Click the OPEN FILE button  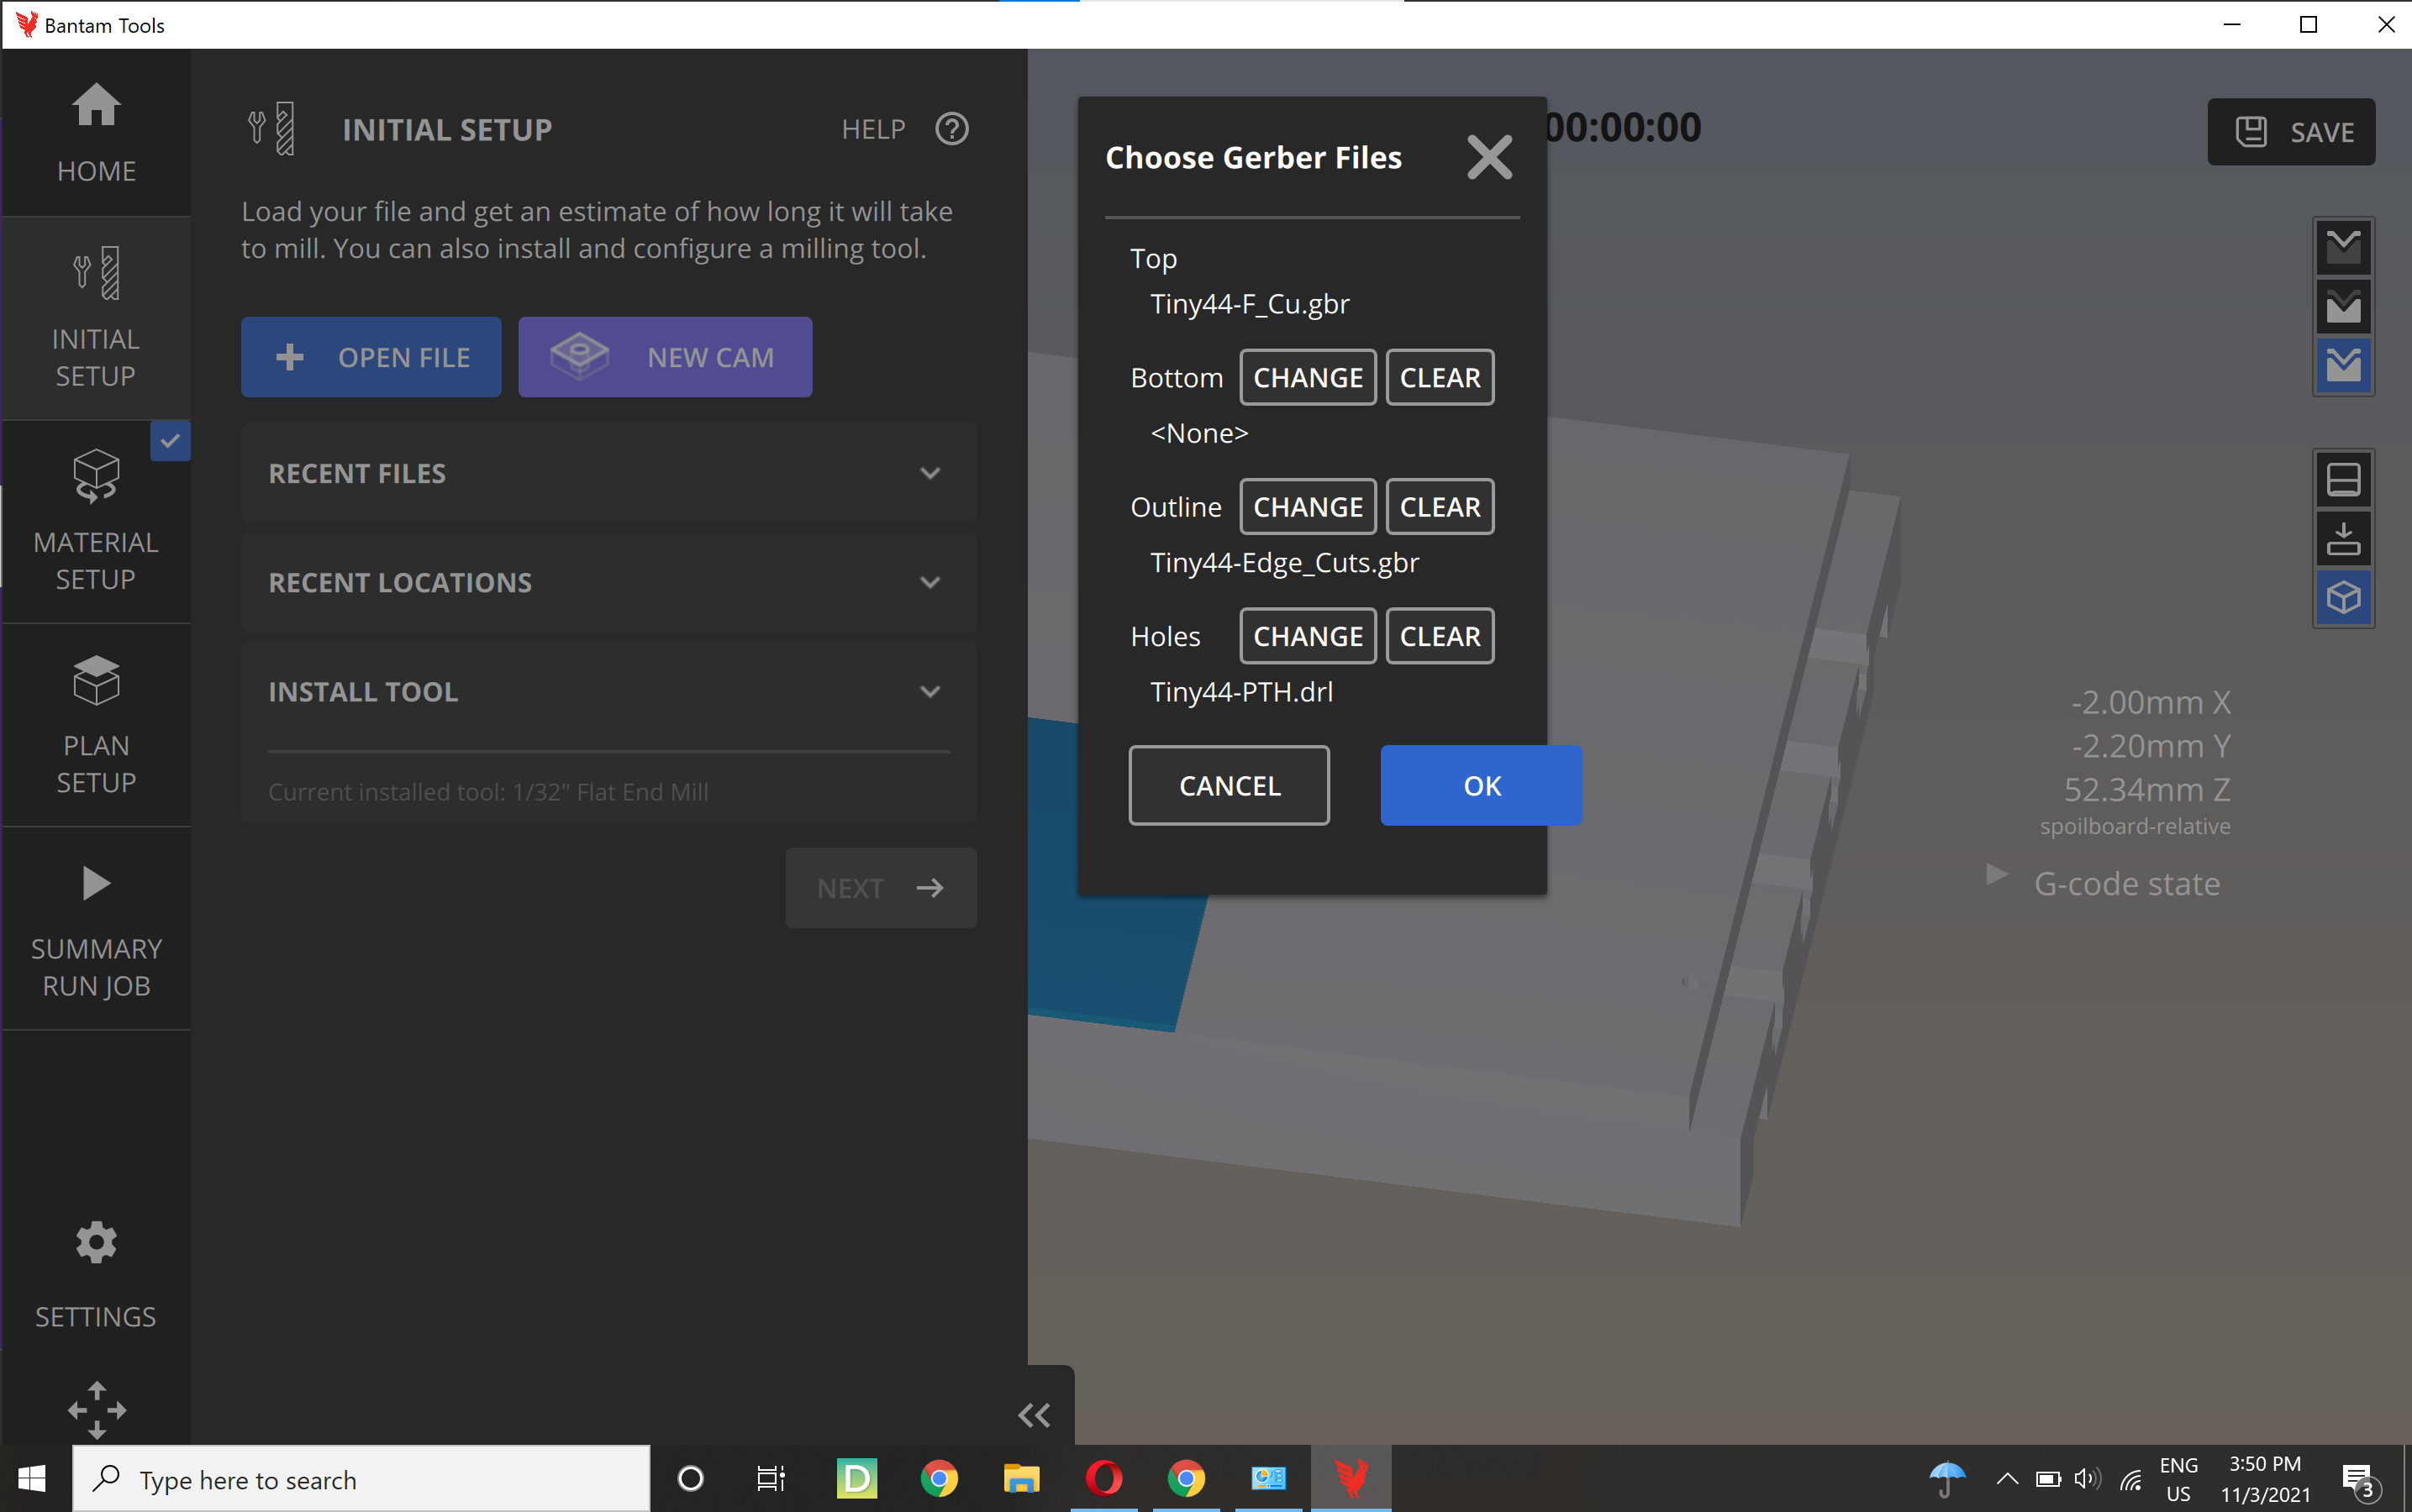point(371,357)
